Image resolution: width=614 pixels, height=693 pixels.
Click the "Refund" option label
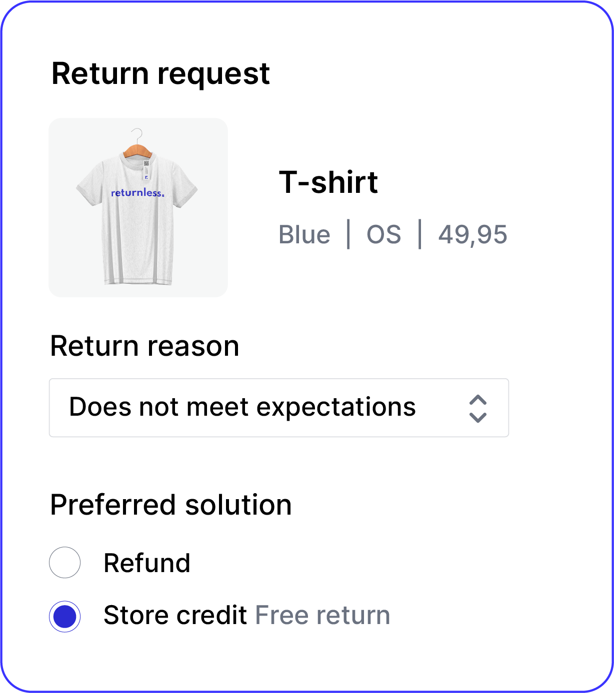click(x=147, y=563)
